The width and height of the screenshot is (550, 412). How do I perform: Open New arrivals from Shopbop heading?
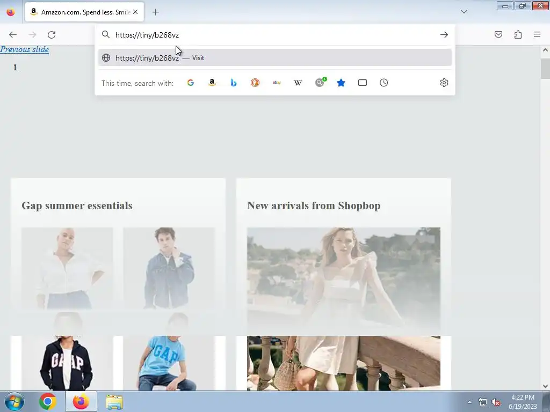(314, 205)
